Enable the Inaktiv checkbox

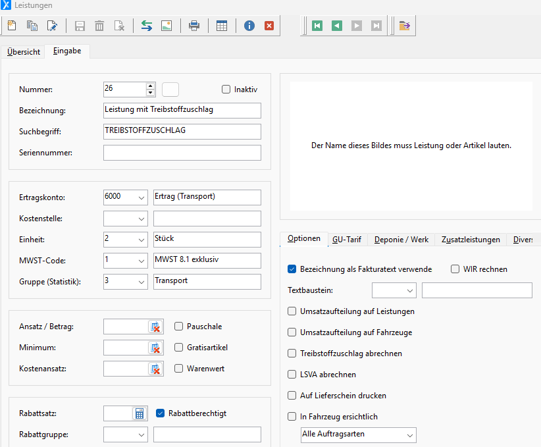point(226,90)
